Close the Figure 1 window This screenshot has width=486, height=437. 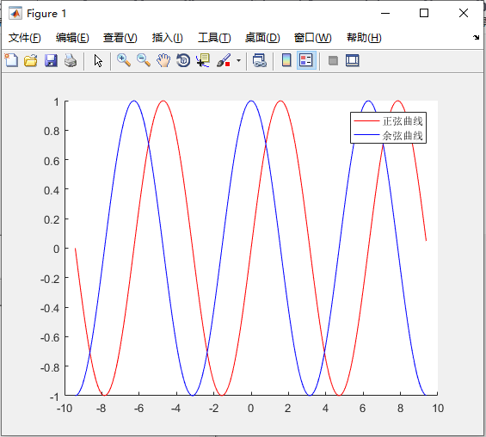464,13
